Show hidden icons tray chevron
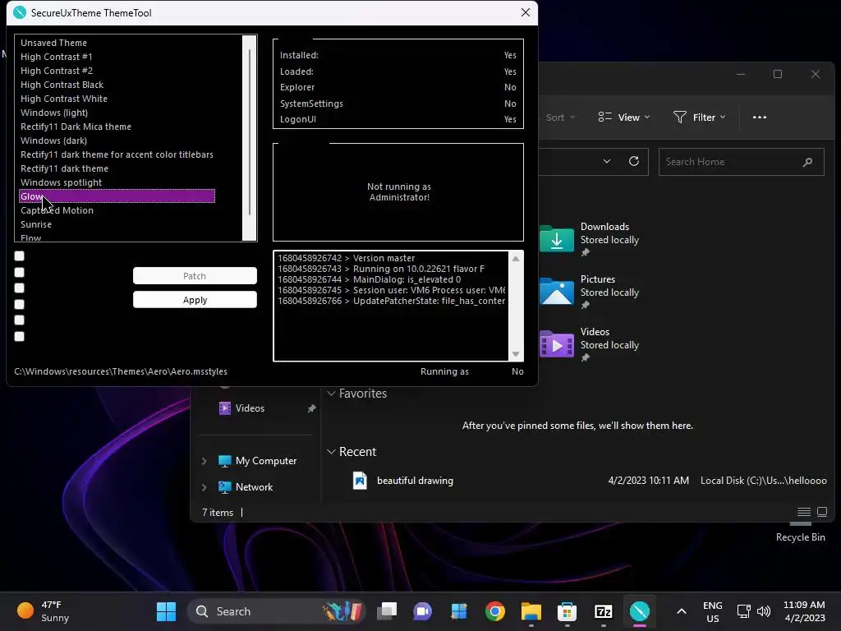This screenshot has width=841, height=631. pyautogui.click(x=681, y=611)
